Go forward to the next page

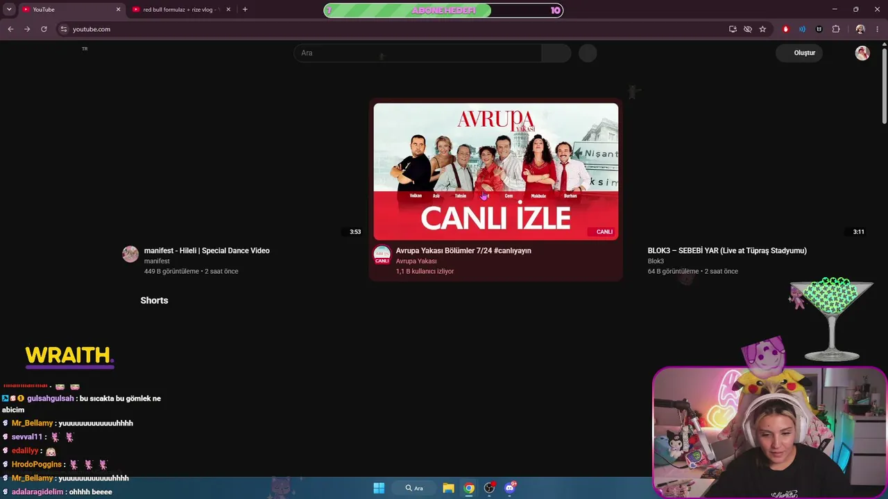[27, 29]
